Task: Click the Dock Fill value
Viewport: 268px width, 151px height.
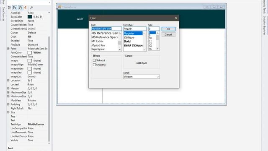Action: click(x=30, y=36)
